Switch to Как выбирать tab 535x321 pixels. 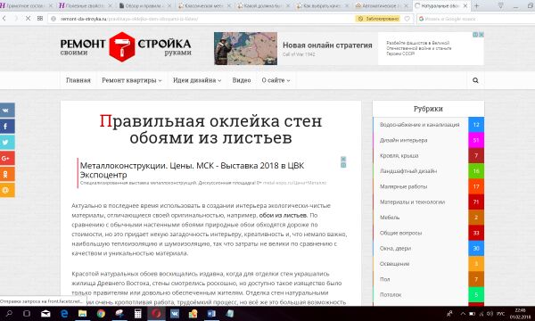coord(323,6)
